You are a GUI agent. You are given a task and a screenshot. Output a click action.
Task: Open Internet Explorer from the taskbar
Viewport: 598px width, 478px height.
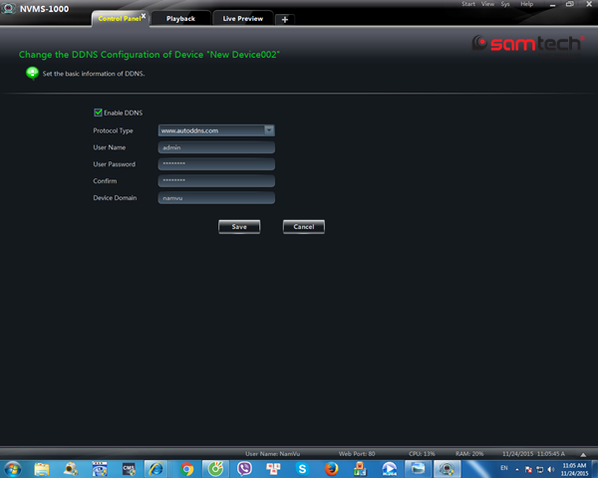click(156, 469)
